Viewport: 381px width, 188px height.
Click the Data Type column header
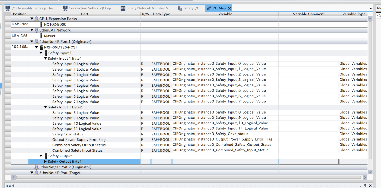pos(161,14)
